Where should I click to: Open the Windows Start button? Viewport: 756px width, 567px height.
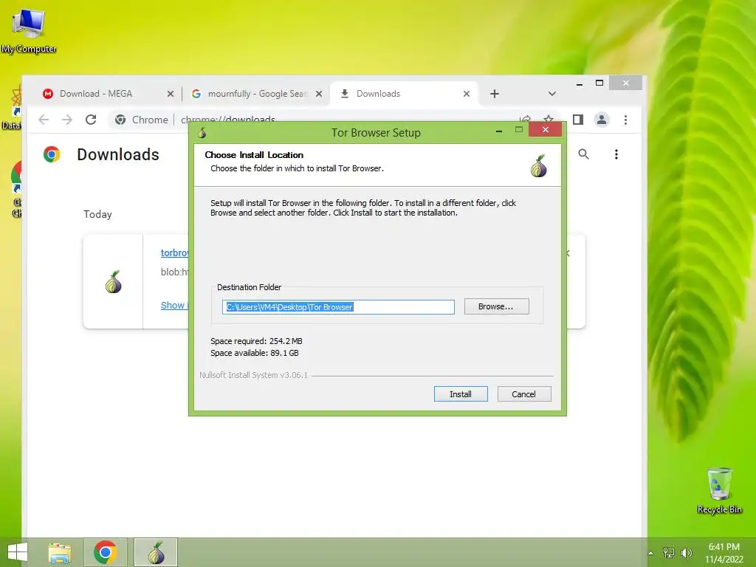point(18,552)
